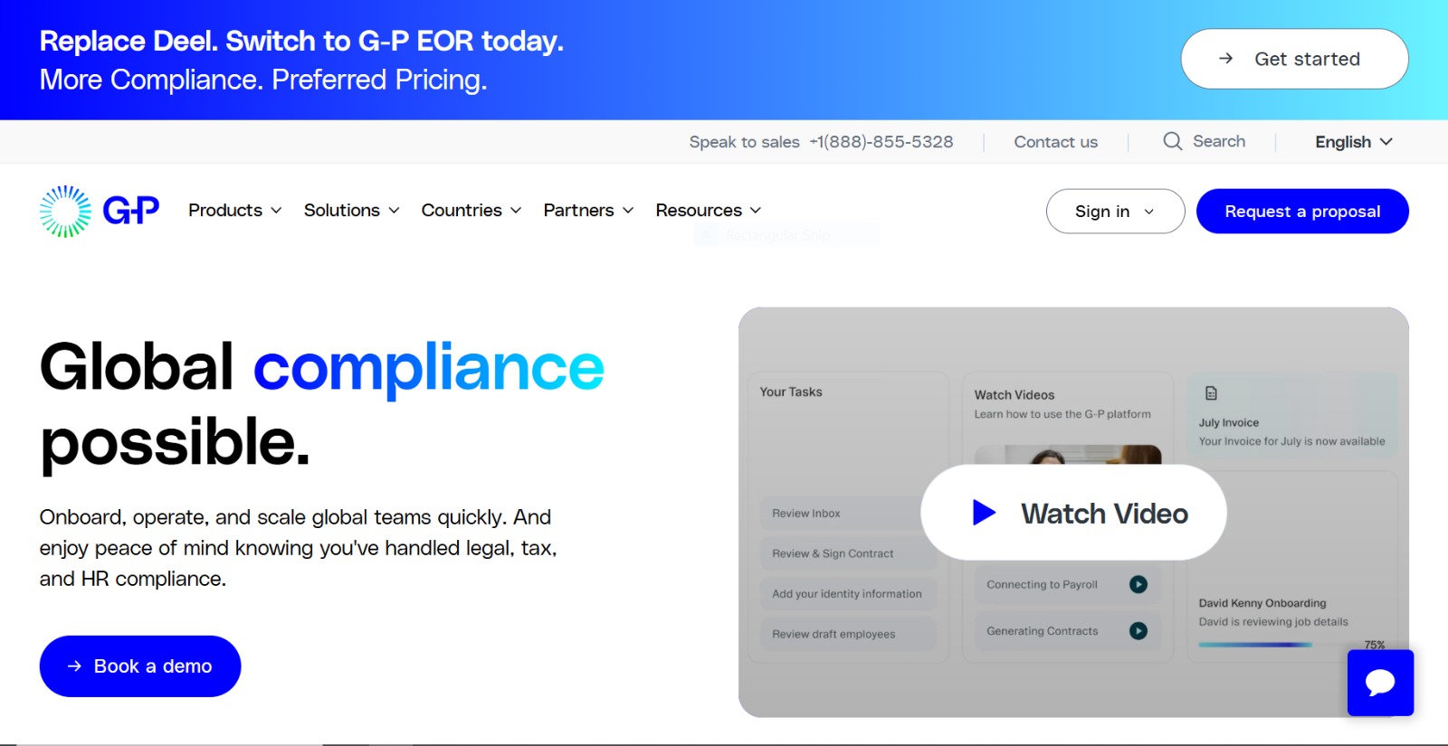This screenshot has width=1448, height=746.
Task: Click the Book a demo button
Action: [140, 666]
